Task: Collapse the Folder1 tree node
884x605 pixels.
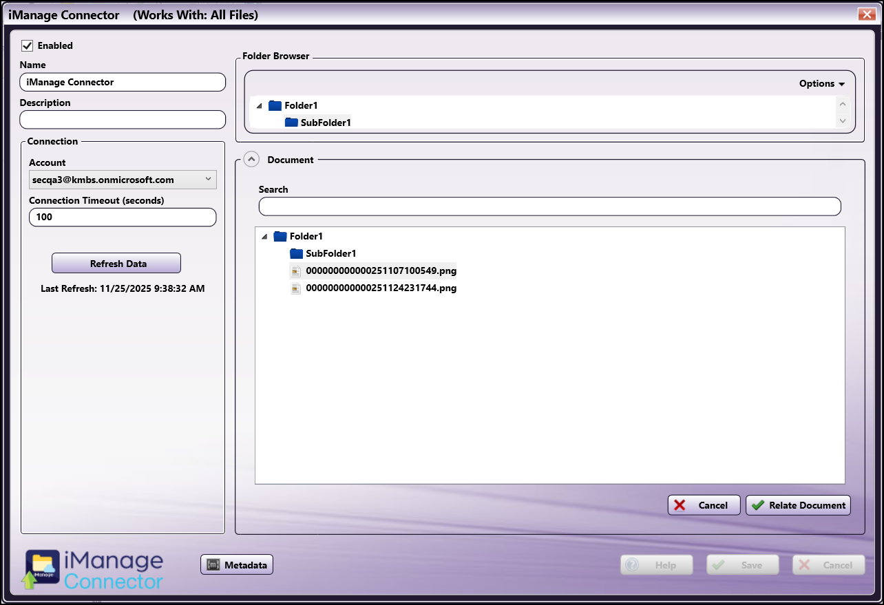Action: point(259,105)
